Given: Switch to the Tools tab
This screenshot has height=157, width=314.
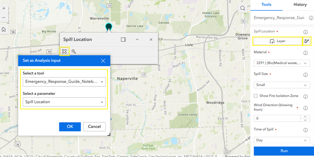Looking at the screenshot, I should [x=266, y=5].
